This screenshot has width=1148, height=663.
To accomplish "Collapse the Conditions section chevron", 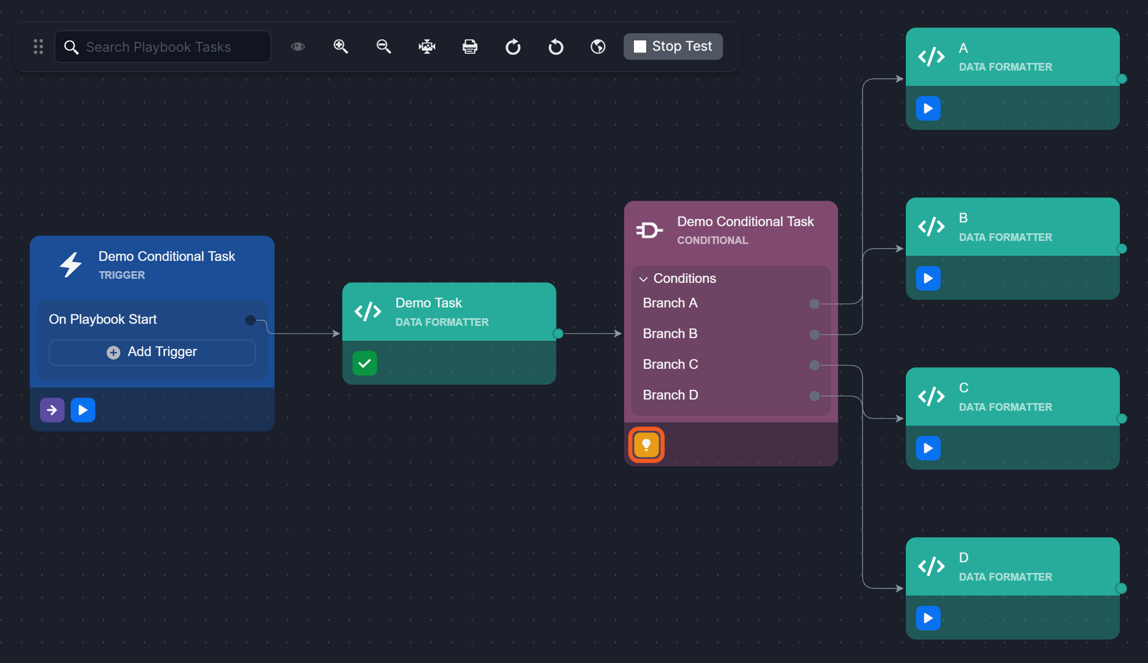I will click(644, 279).
